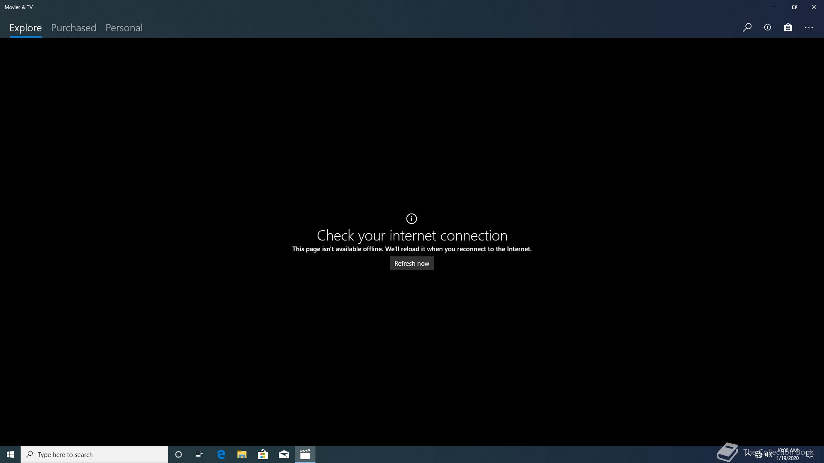824x463 pixels.
Task: Open the Action Center notifications icon
Action: [x=810, y=454]
